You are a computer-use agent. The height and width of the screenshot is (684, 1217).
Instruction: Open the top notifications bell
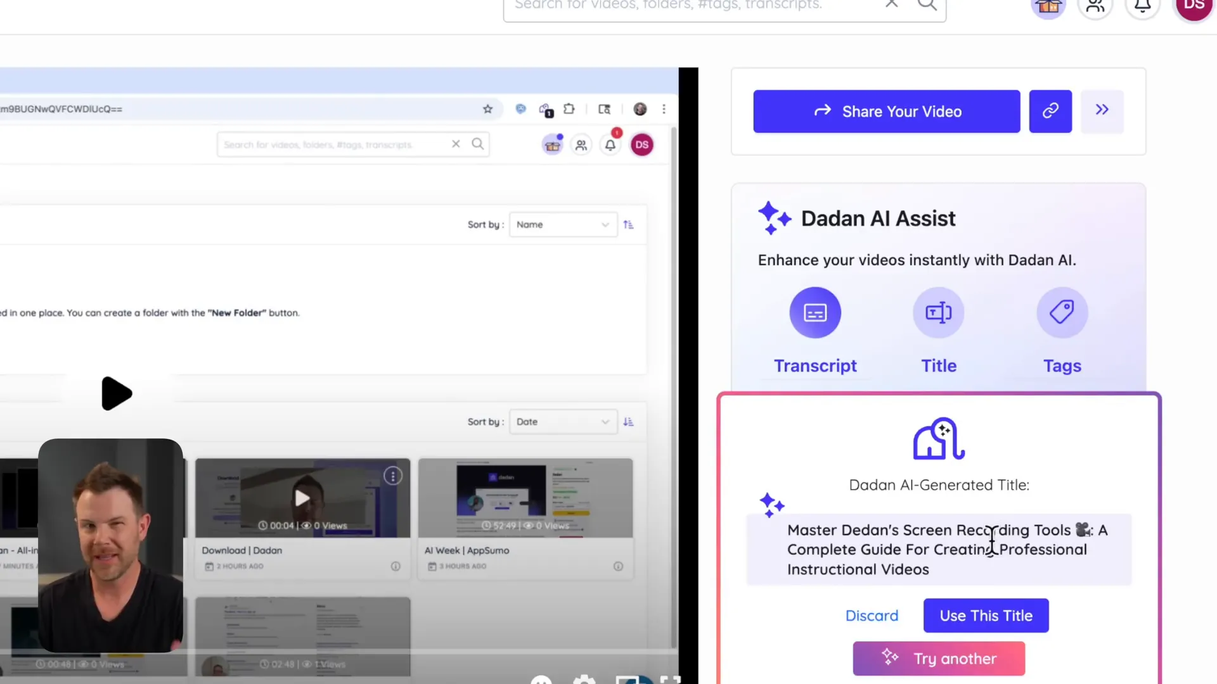pyautogui.click(x=1142, y=7)
